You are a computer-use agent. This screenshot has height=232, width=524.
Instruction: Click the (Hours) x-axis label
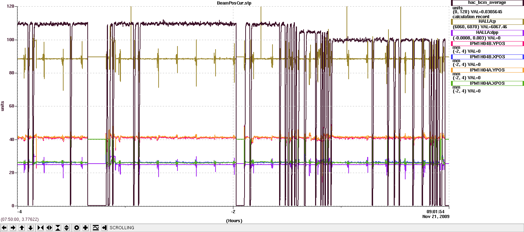tap(234, 221)
